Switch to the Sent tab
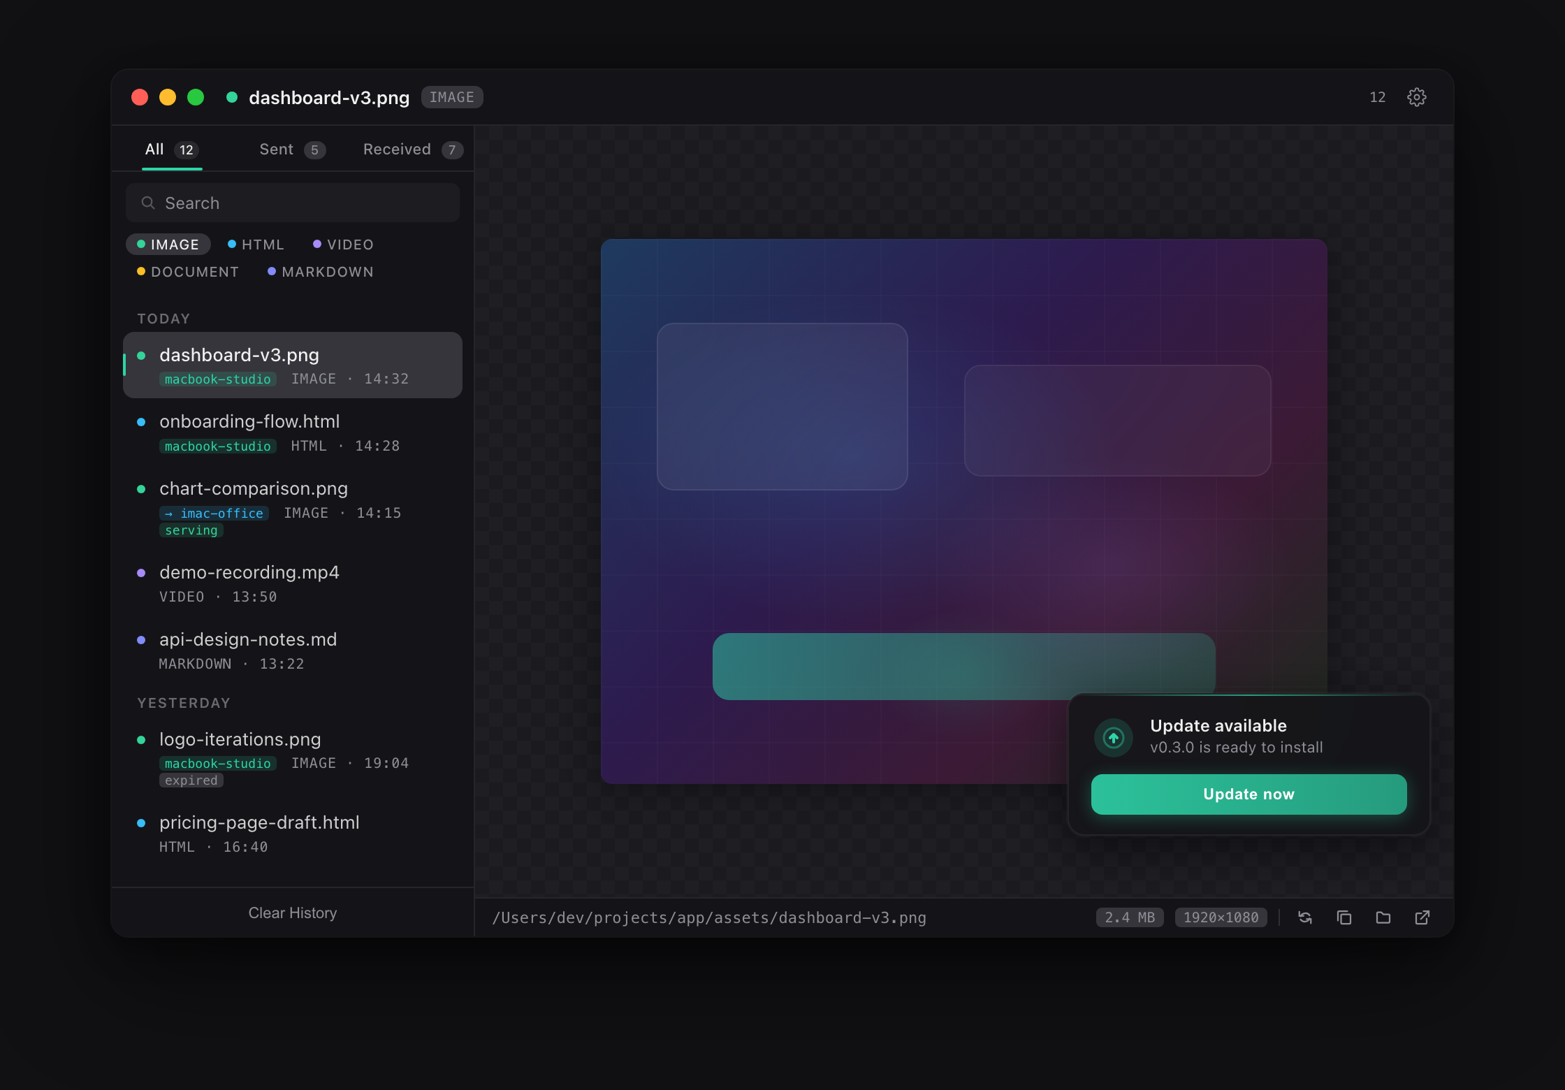The height and width of the screenshot is (1090, 1565). point(292,150)
